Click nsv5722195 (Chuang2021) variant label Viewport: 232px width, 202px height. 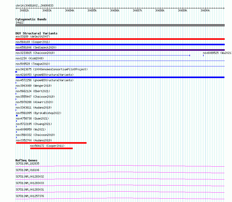tap(34, 124)
